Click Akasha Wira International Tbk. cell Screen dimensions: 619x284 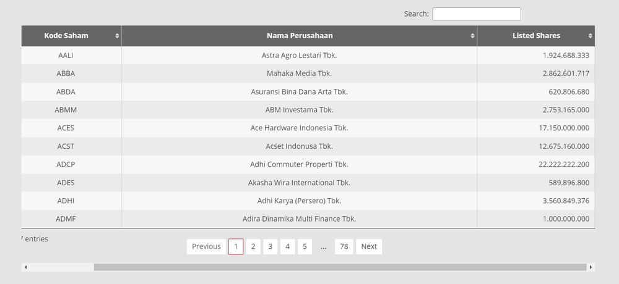(x=299, y=183)
